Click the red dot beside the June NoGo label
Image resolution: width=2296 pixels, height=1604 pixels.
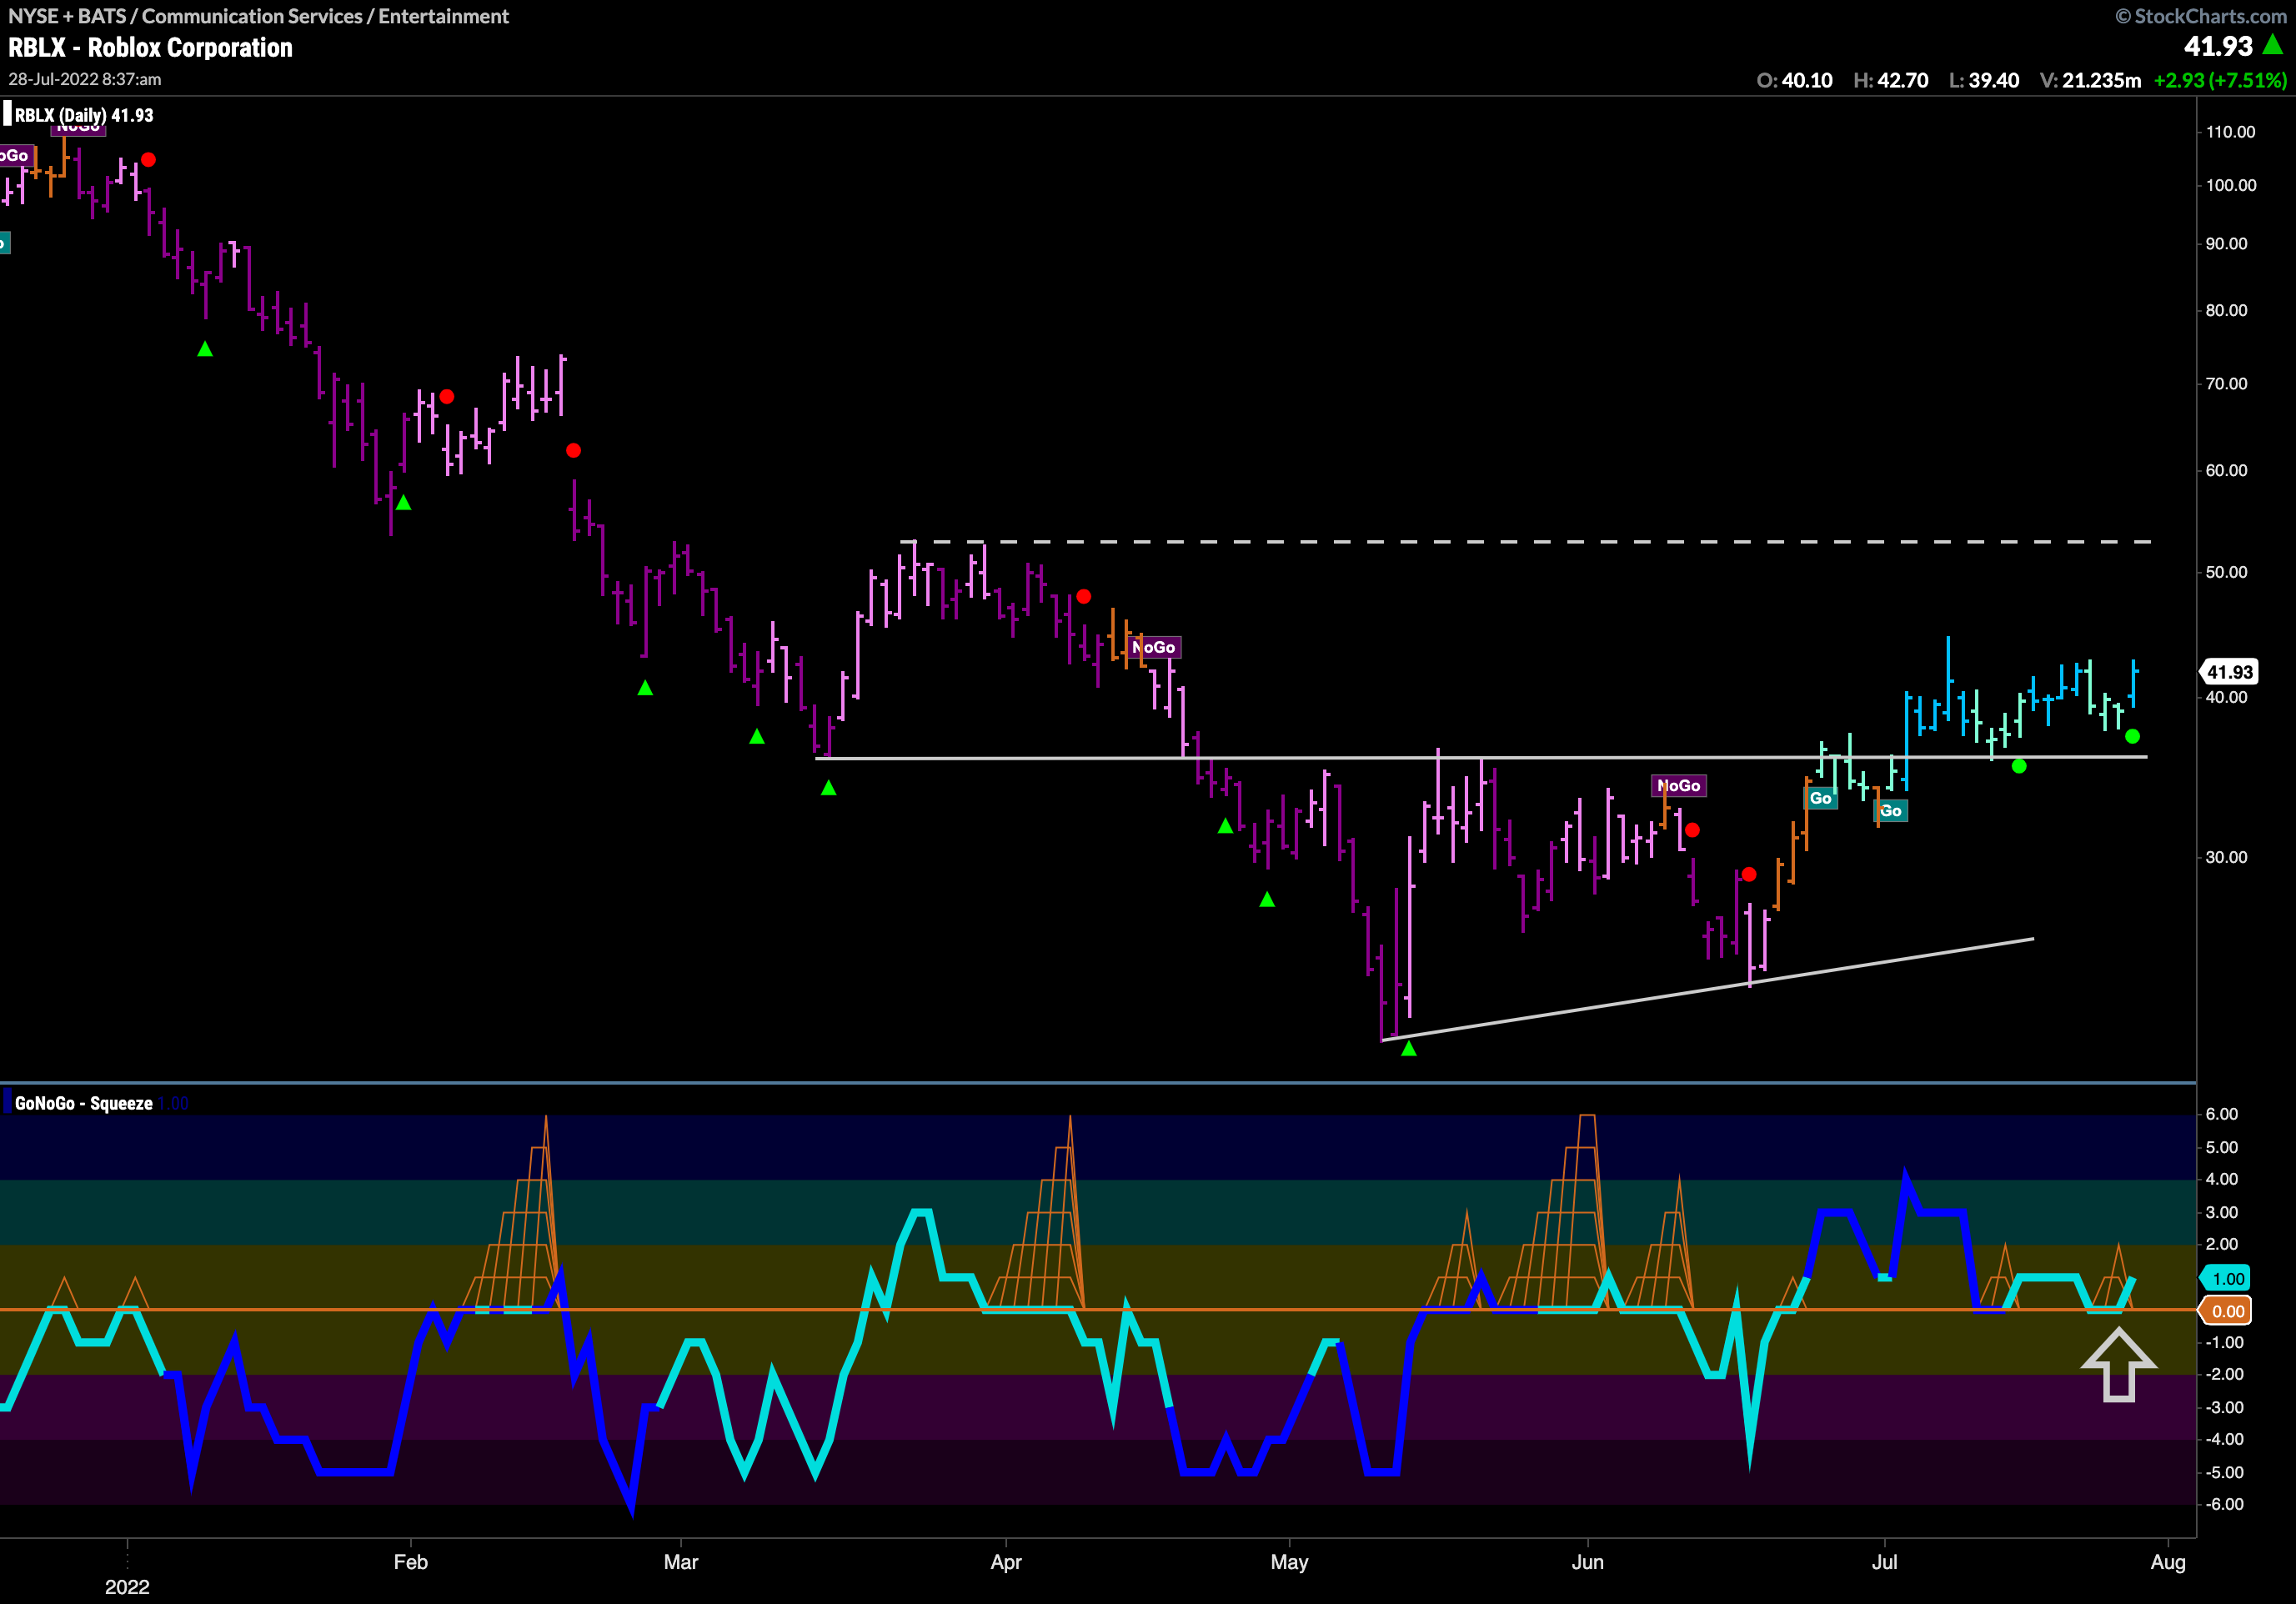tap(1692, 830)
